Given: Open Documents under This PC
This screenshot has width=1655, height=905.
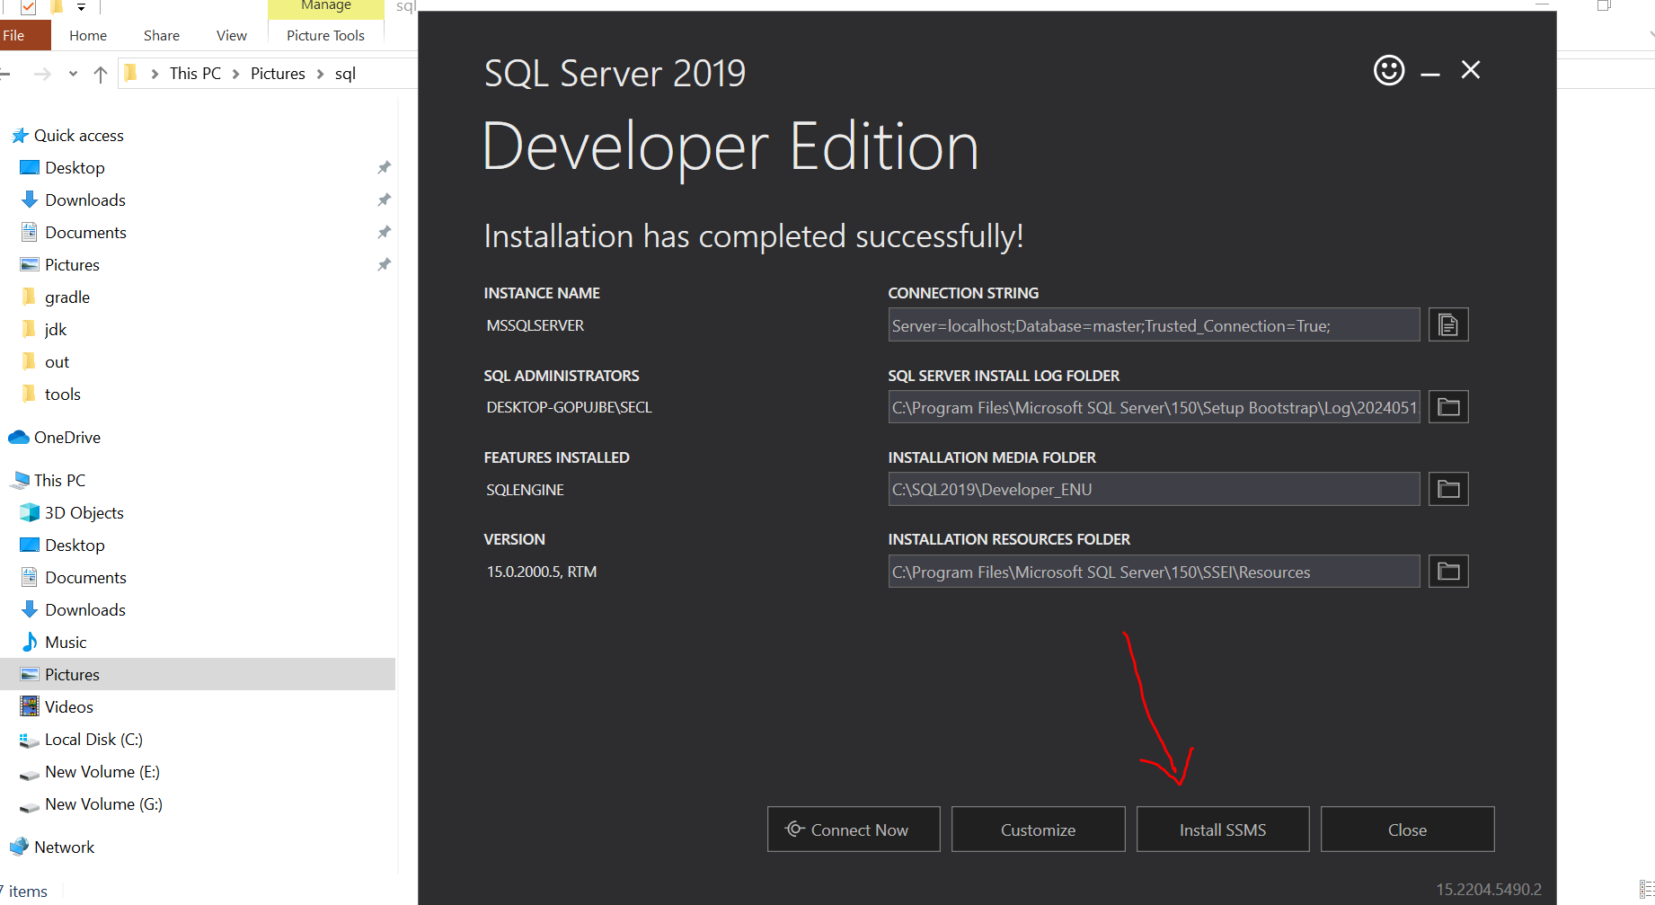Looking at the screenshot, I should (x=85, y=578).
